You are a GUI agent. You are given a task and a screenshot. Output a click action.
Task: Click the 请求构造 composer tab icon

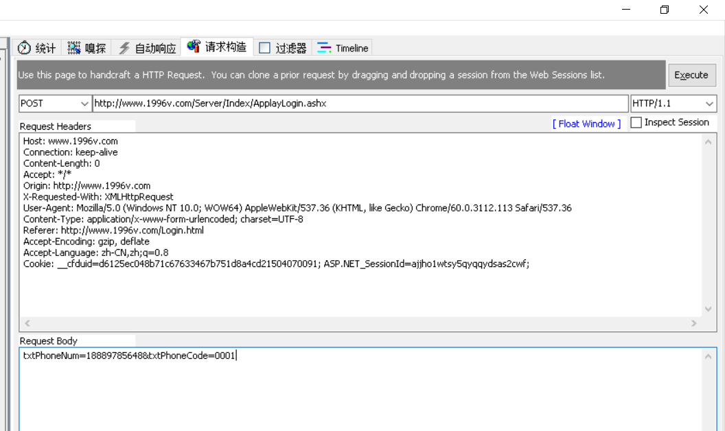(194, 47)
